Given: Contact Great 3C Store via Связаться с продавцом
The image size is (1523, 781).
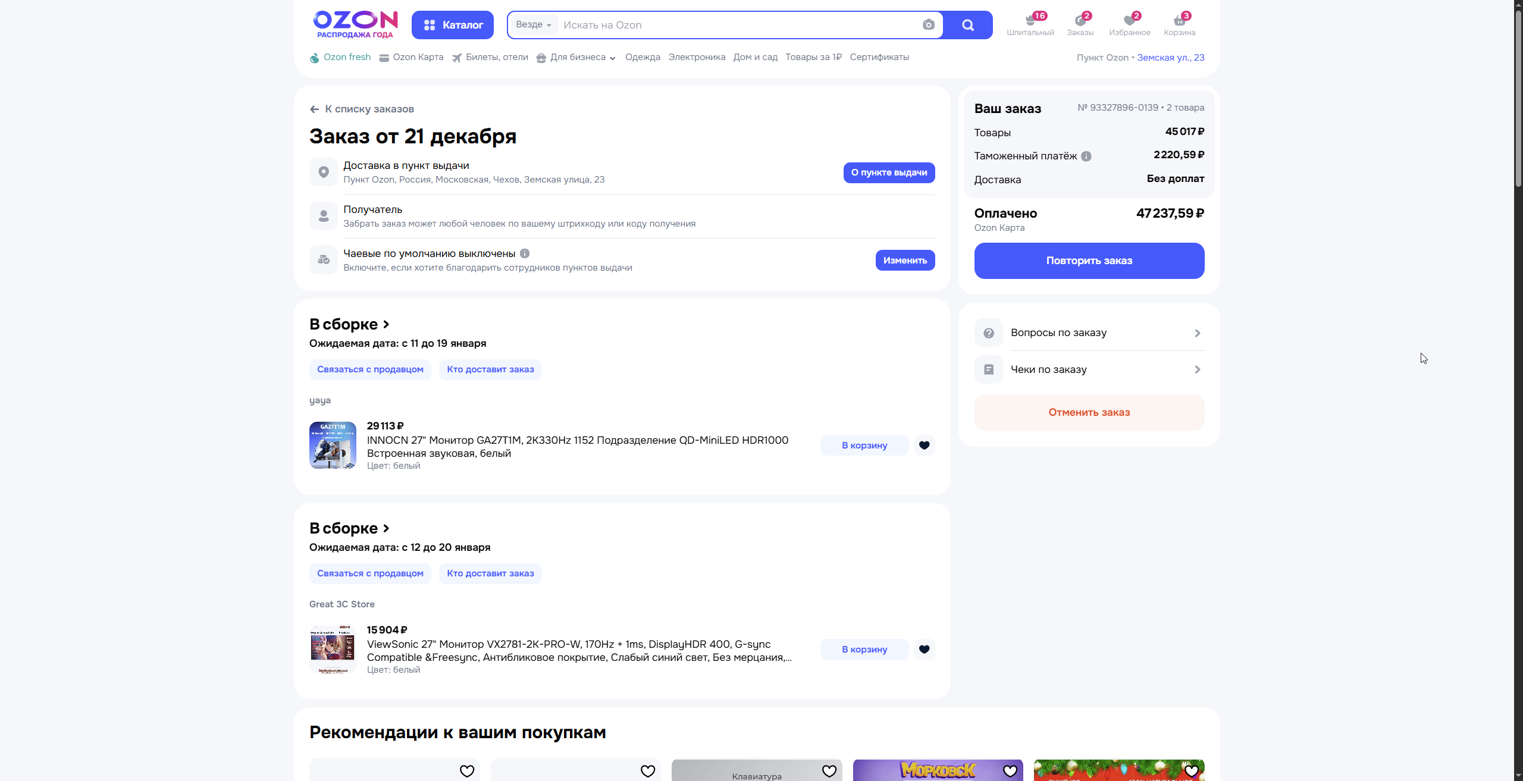Looking at the screenshot, I should coord(370,574).
